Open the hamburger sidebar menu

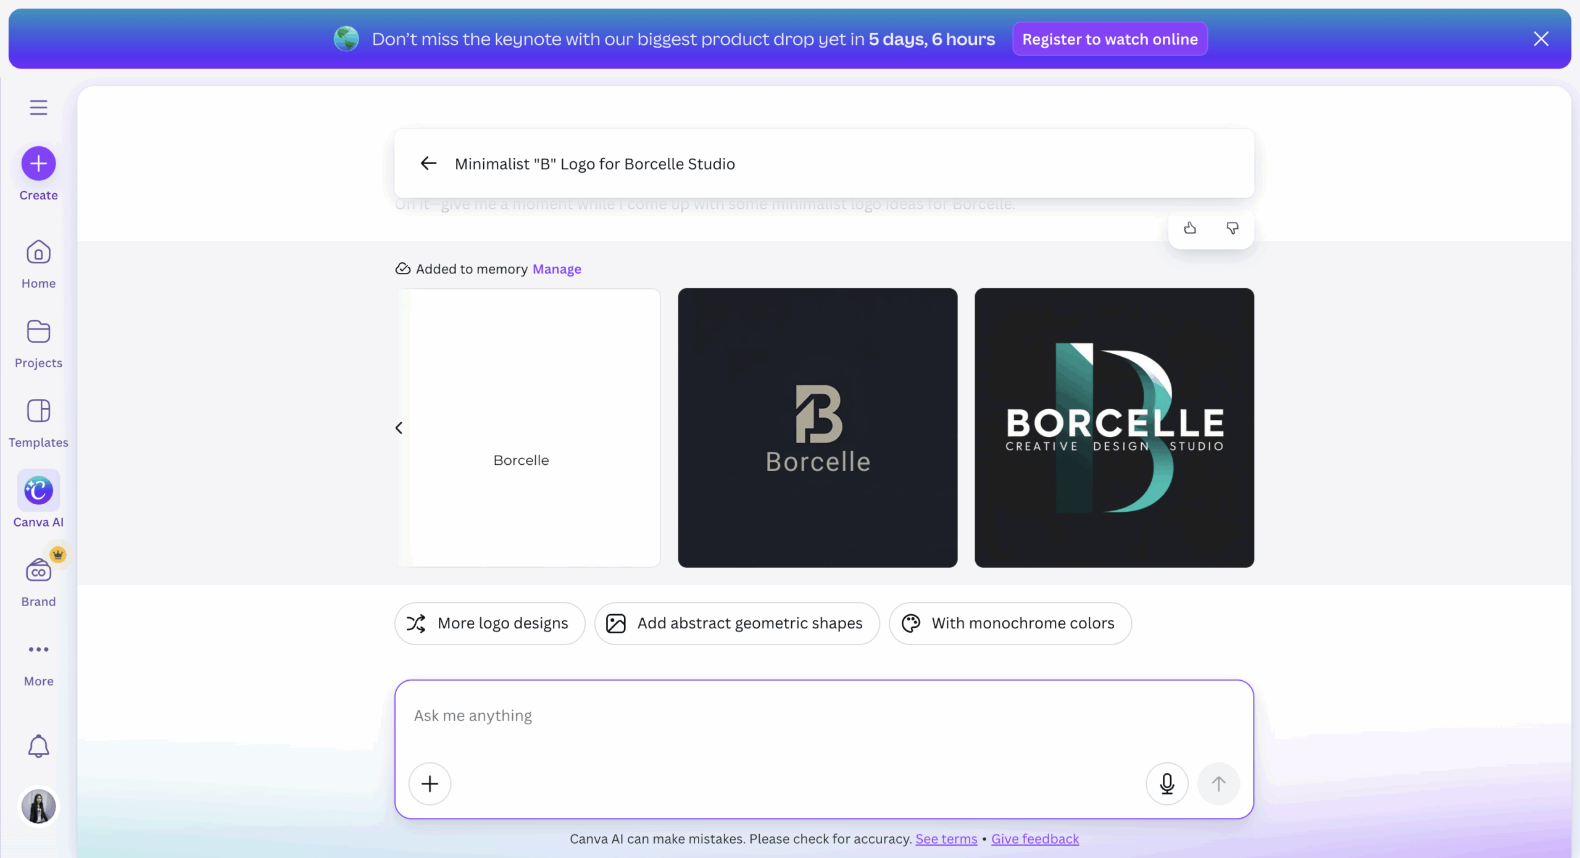click(x=38, y=107)
